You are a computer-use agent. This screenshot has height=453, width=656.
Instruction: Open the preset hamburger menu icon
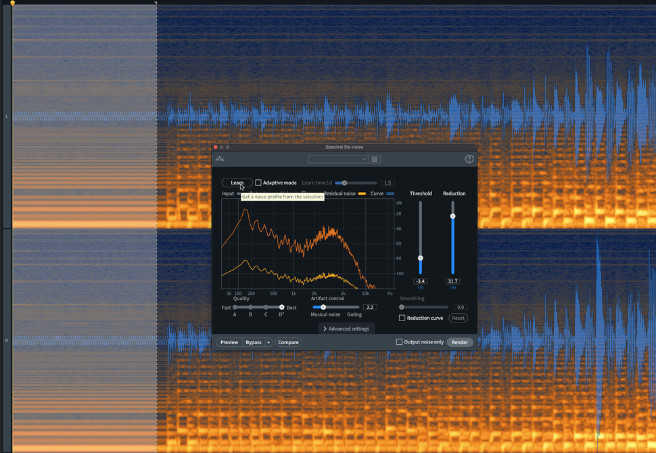374,159
